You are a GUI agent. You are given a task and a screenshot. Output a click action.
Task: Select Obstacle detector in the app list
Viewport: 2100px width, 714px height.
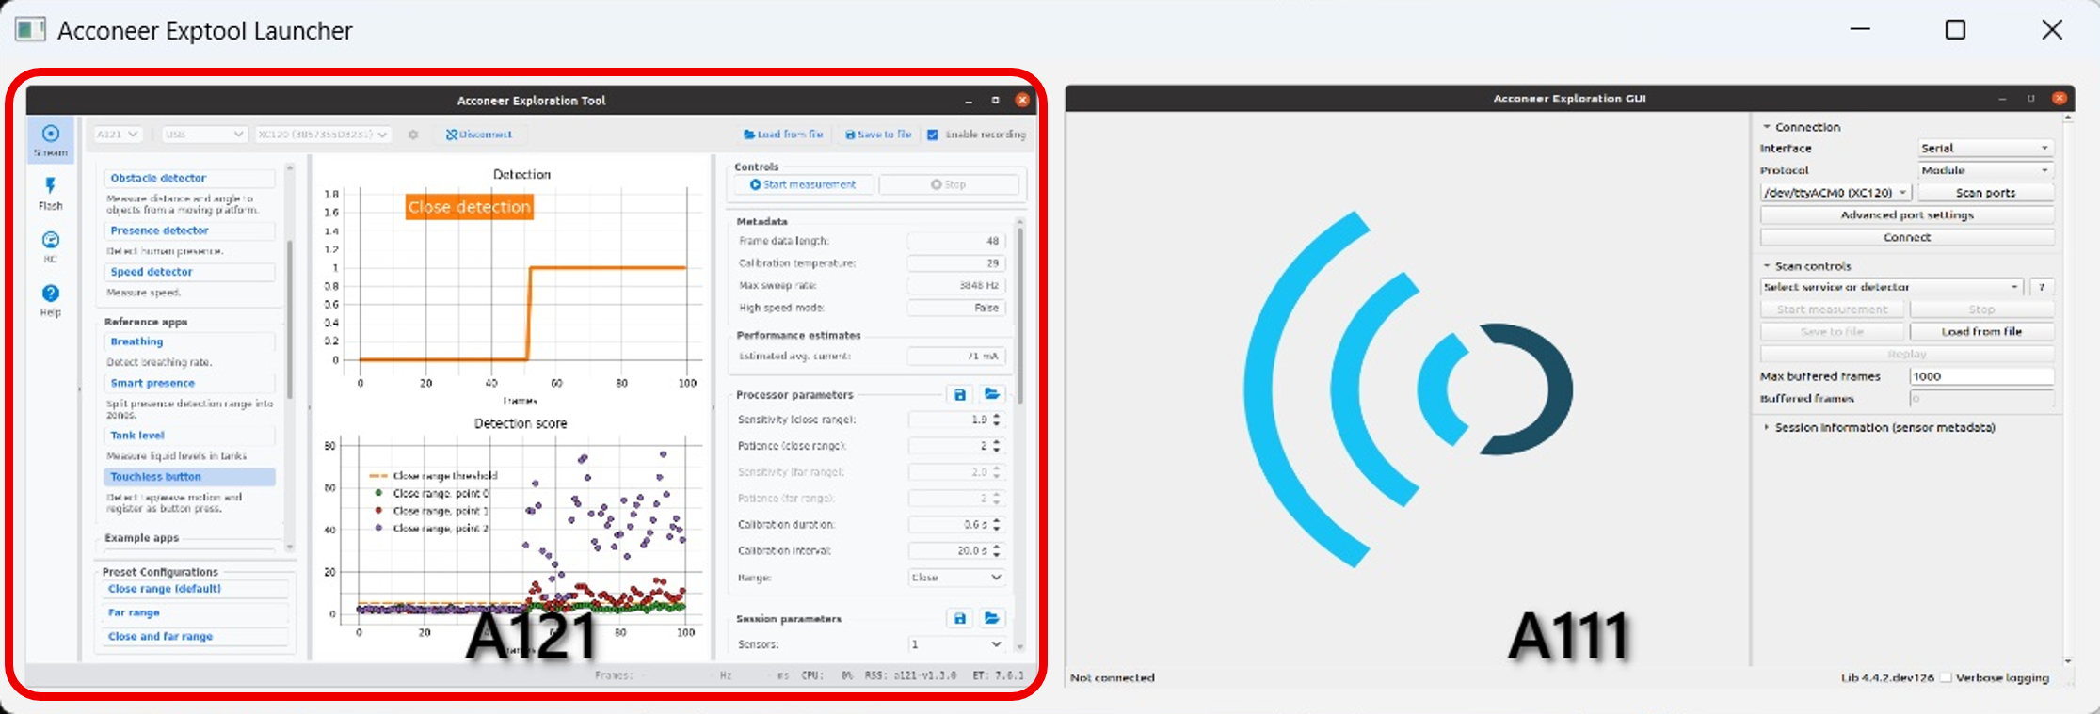click(189, 178)
